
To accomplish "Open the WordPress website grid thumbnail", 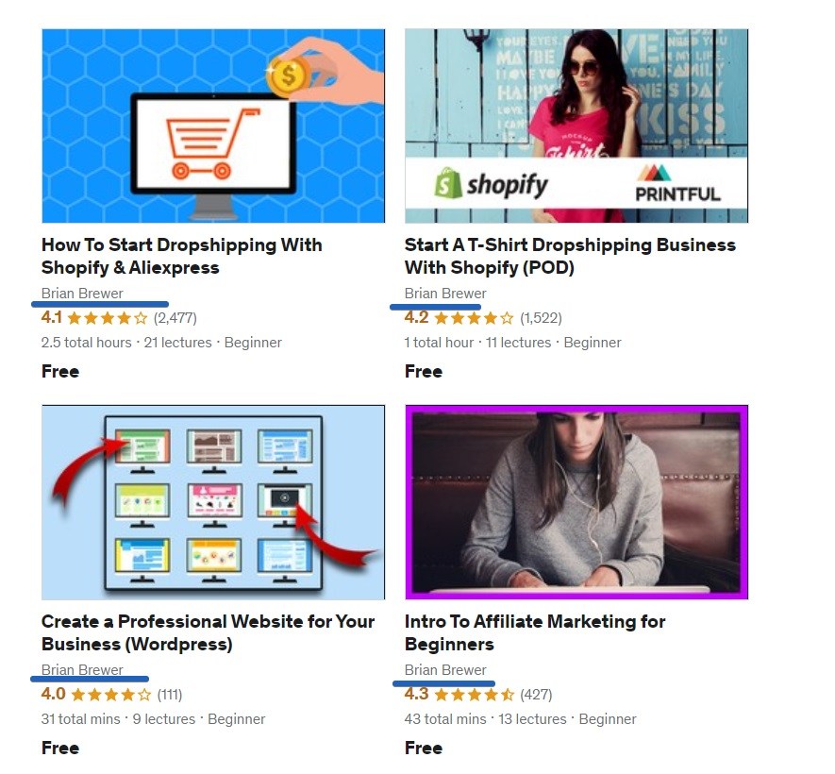I will pyautogui.click(x=213, y=502).
